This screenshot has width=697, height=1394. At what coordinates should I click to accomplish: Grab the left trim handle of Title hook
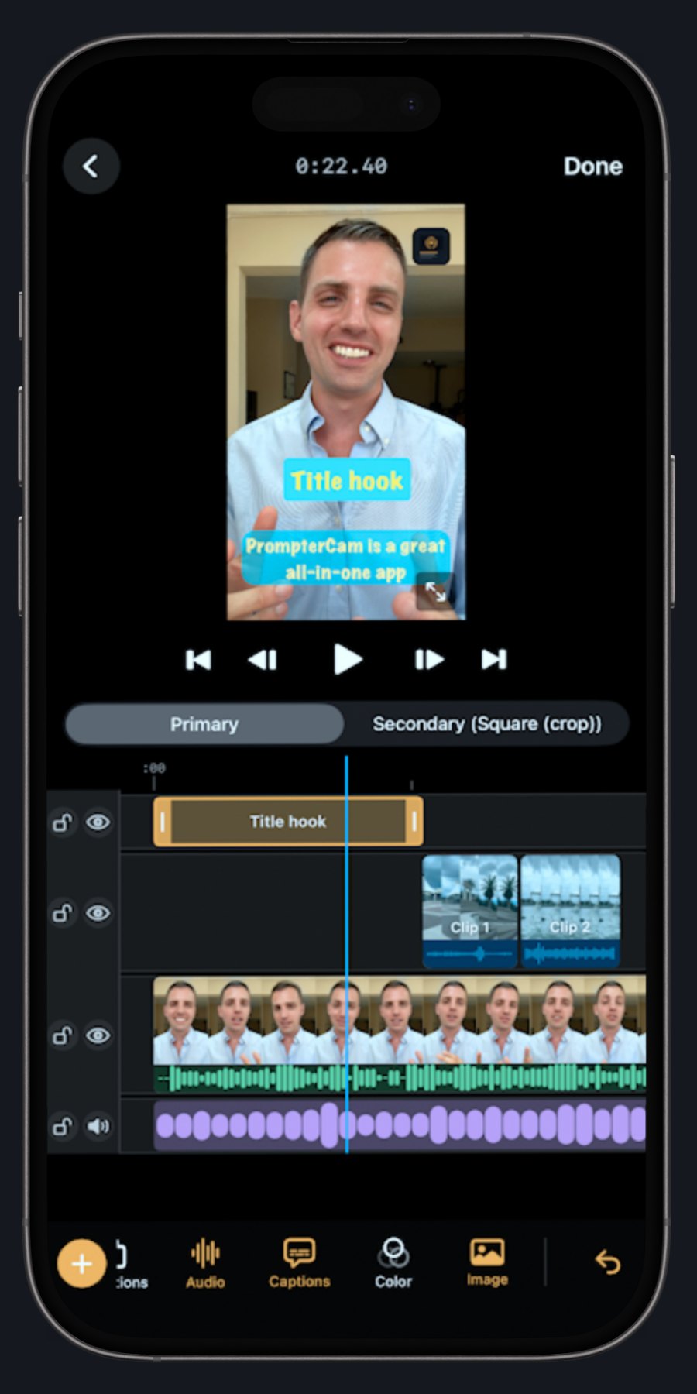162,822
